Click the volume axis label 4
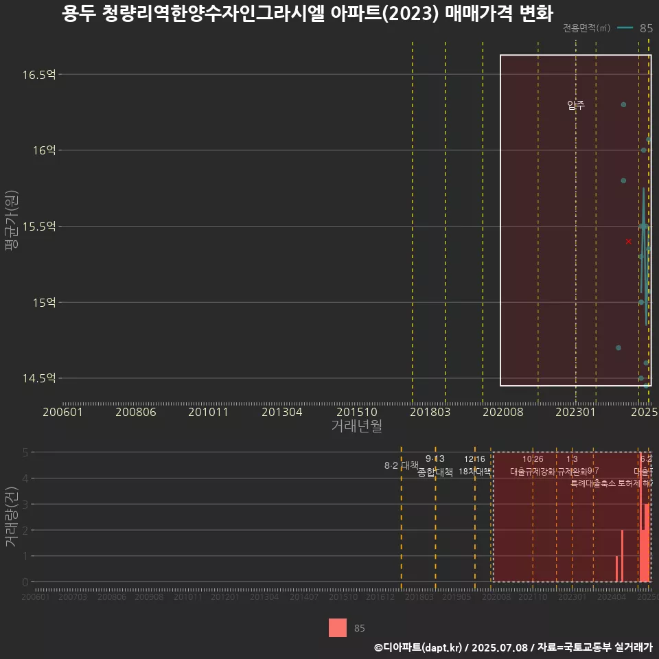 [x=25, y=478]
